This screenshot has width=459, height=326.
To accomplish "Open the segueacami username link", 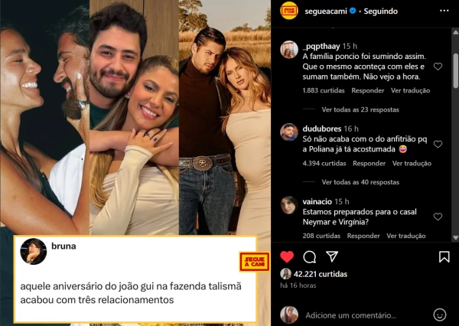I will tap(326, 11).
